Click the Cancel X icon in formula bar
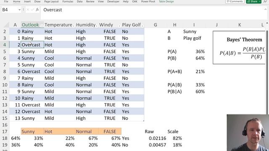The height and width of the screenshot is (151, 269). 28,10
